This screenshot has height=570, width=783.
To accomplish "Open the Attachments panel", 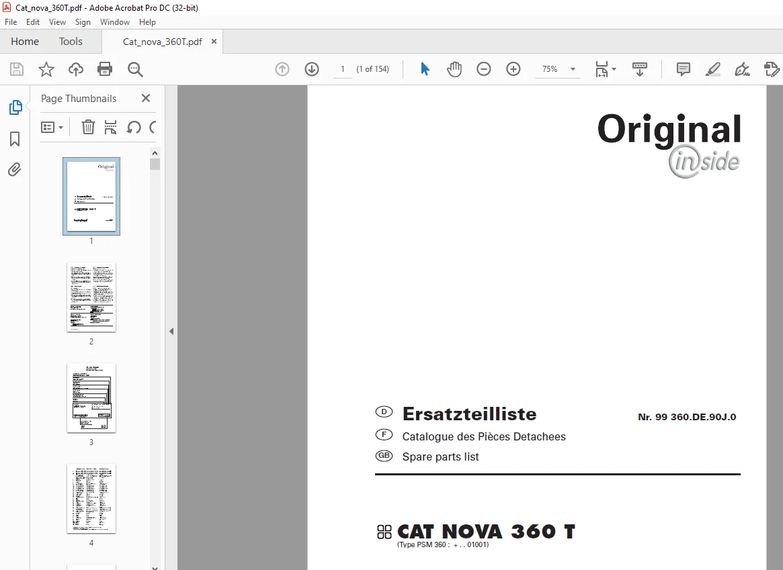I will (x=15, y=170).
